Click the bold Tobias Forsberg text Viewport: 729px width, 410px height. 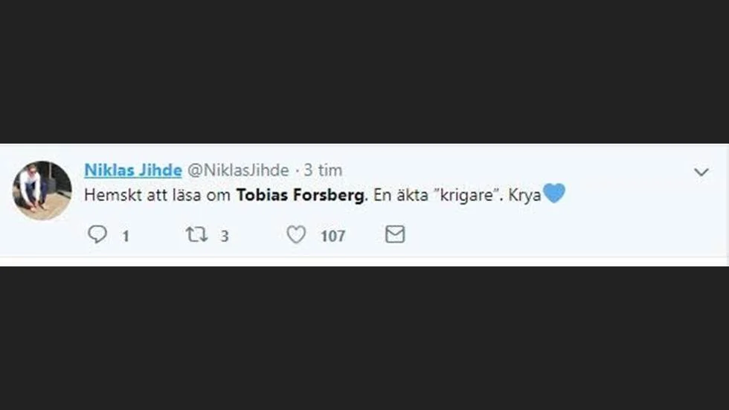point(301,195)
